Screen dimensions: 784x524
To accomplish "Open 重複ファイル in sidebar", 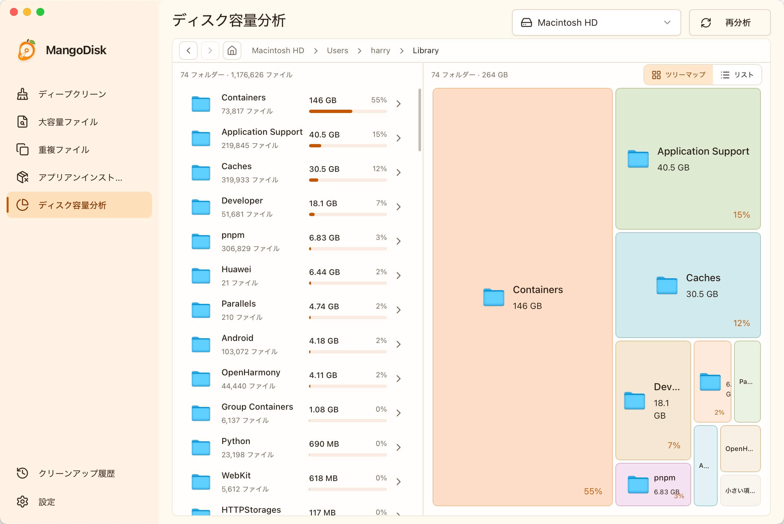I will pos(79,150).
